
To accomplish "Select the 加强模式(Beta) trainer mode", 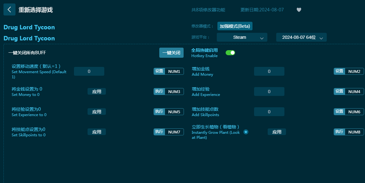I will (x=235, y=26).
